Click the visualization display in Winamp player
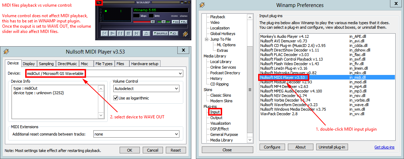 click(116, 15)
